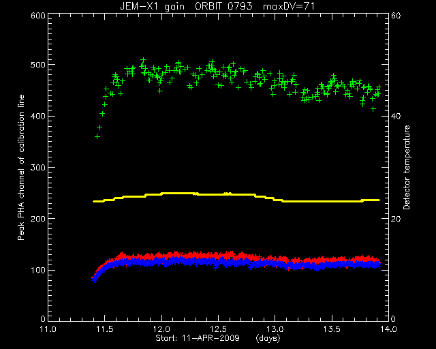The height and width of the screenshot is (349, 436).
Task: Click the 60 label on right axis
Action: pyautogui.click(x=396, y=16)
